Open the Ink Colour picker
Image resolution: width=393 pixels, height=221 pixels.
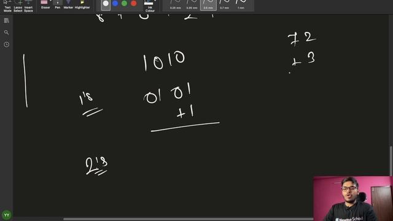tap(150, 6)
